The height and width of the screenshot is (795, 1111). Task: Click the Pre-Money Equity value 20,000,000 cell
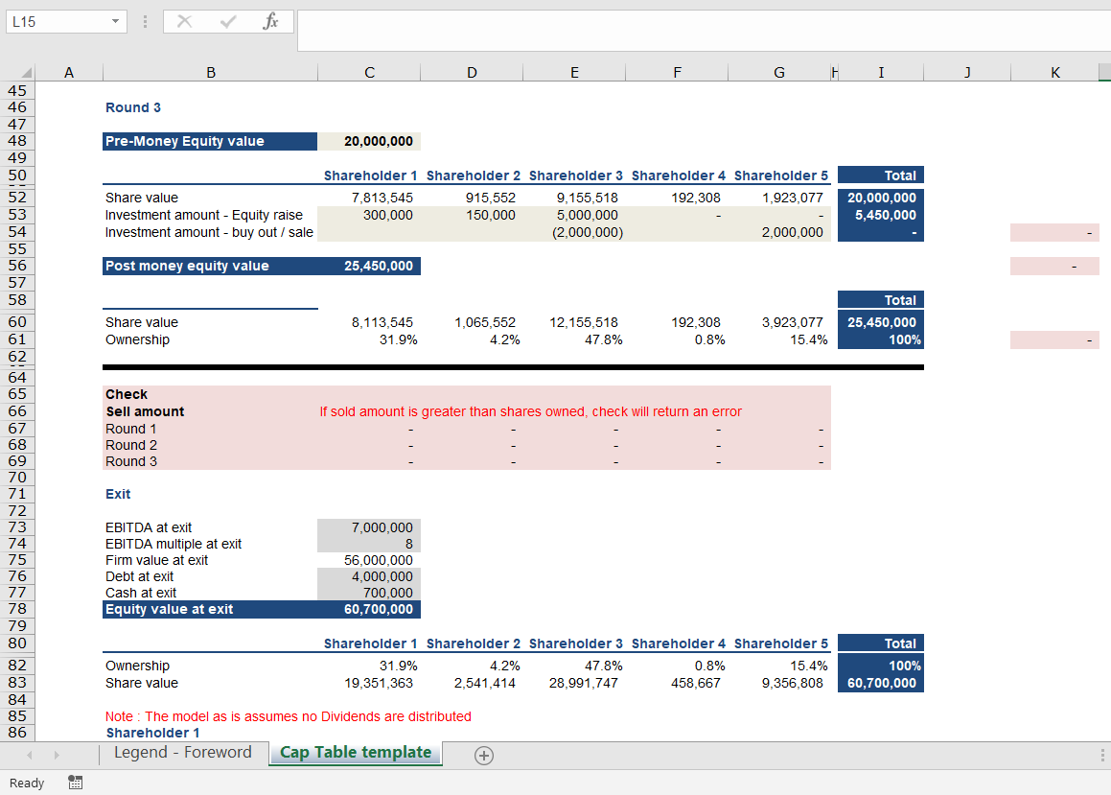point(369,141)
